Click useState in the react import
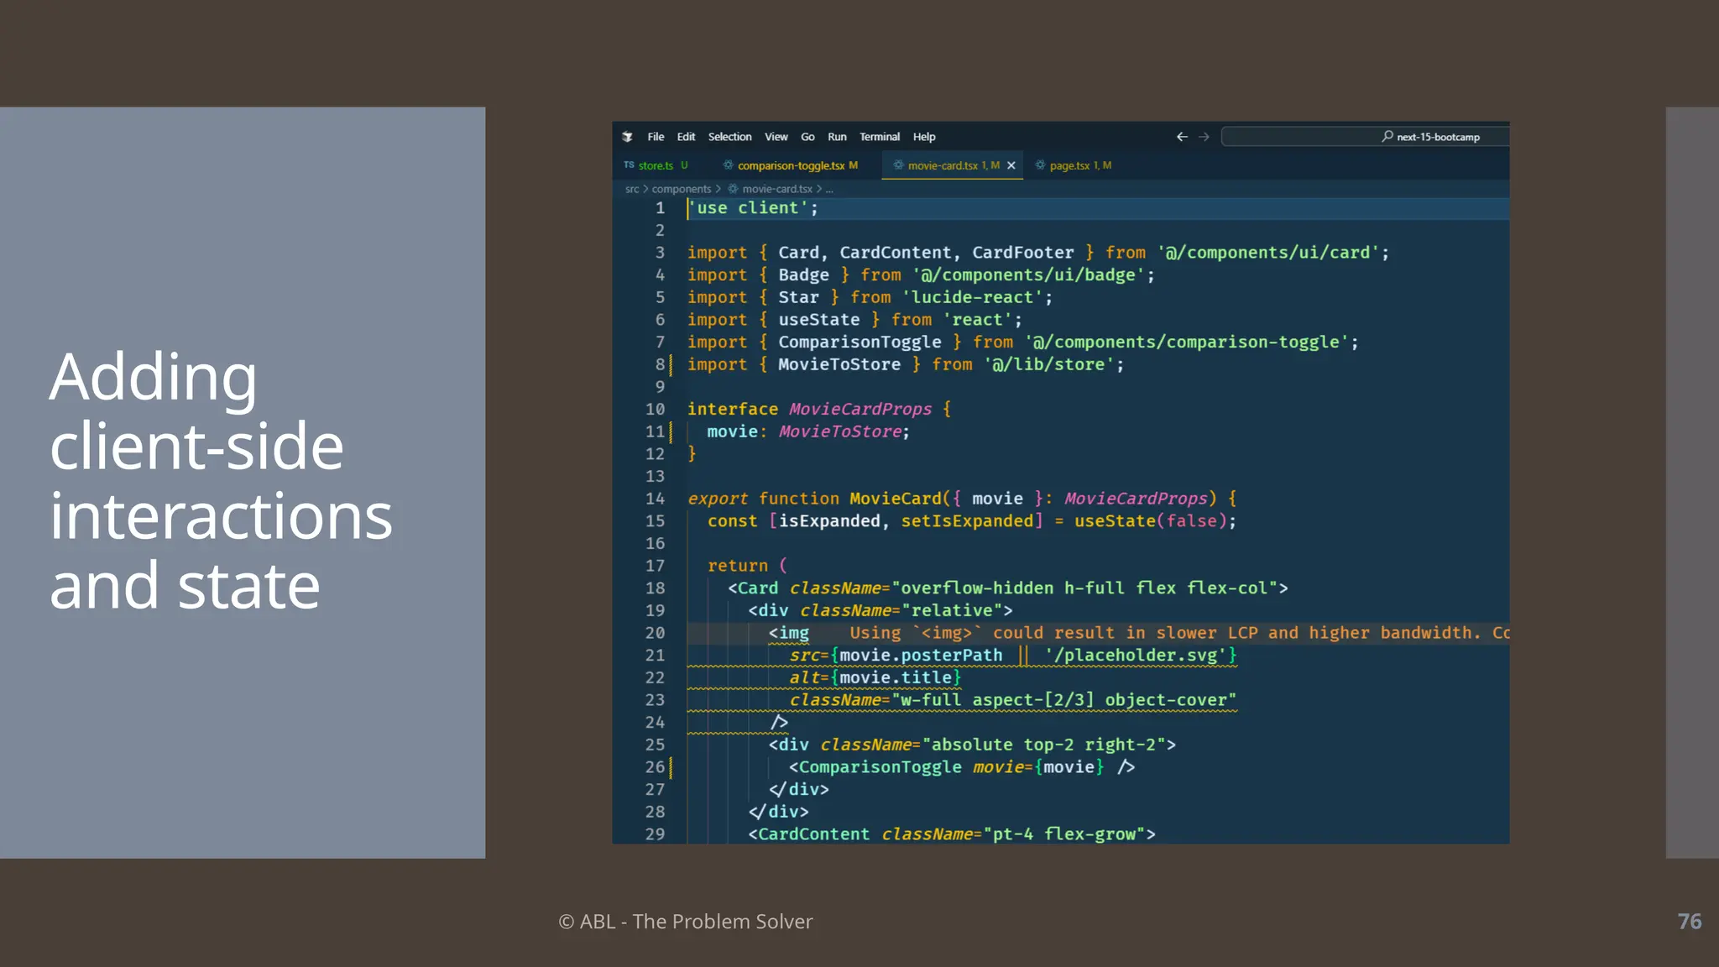1719x967 pixels. (818, 320)
